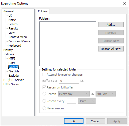Open Context Menu settings
129x126 pixels.
18,37
